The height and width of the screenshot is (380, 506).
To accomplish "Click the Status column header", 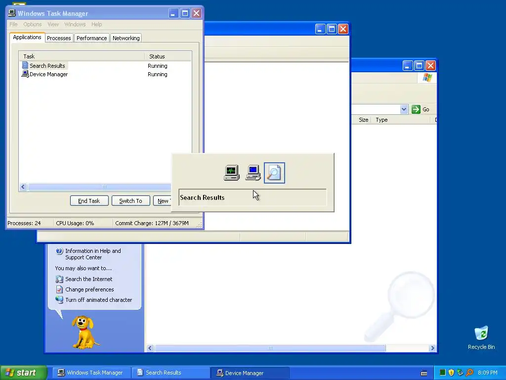I will pos(168,56).
